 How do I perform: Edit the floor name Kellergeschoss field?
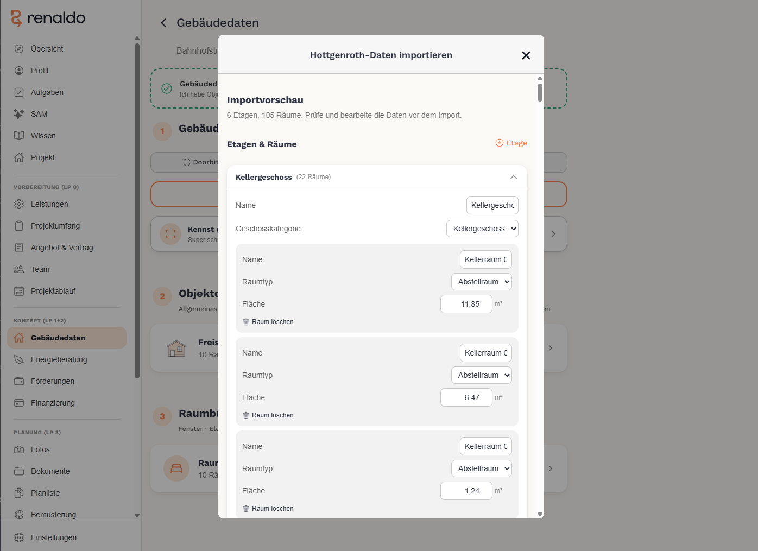pyautogui.click(x=492, y=205)
